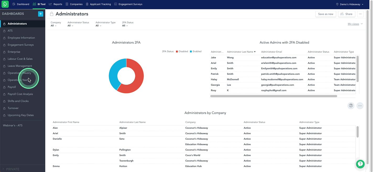Click the lock icon next to Payroll
Viewport: 373px width, 172px height.
(x=4, y=87)
